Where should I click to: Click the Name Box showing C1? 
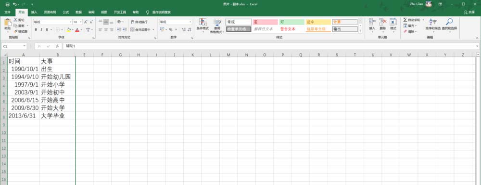(14, 46)
